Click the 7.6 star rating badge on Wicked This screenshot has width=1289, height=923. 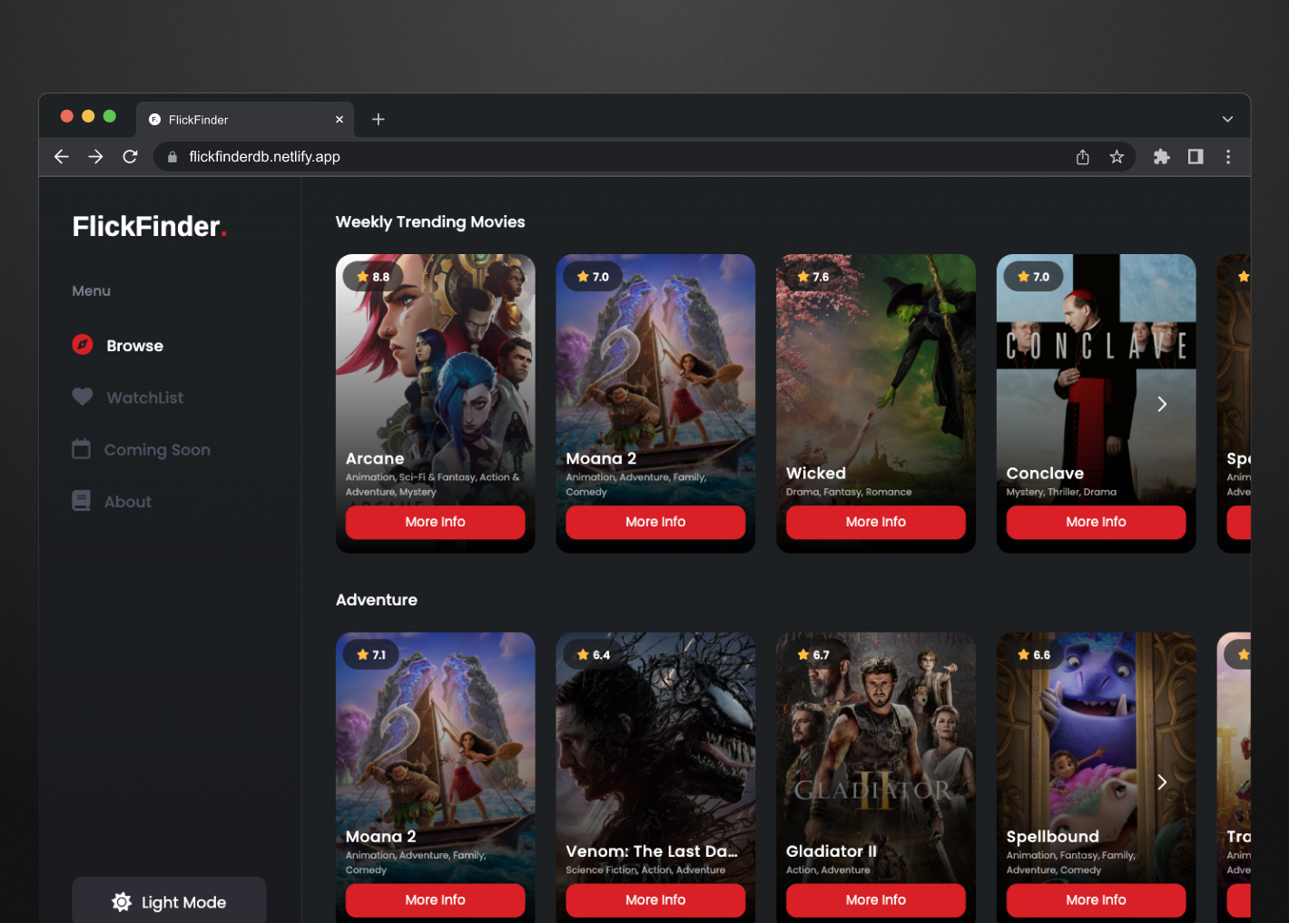[x=813, y=277]
